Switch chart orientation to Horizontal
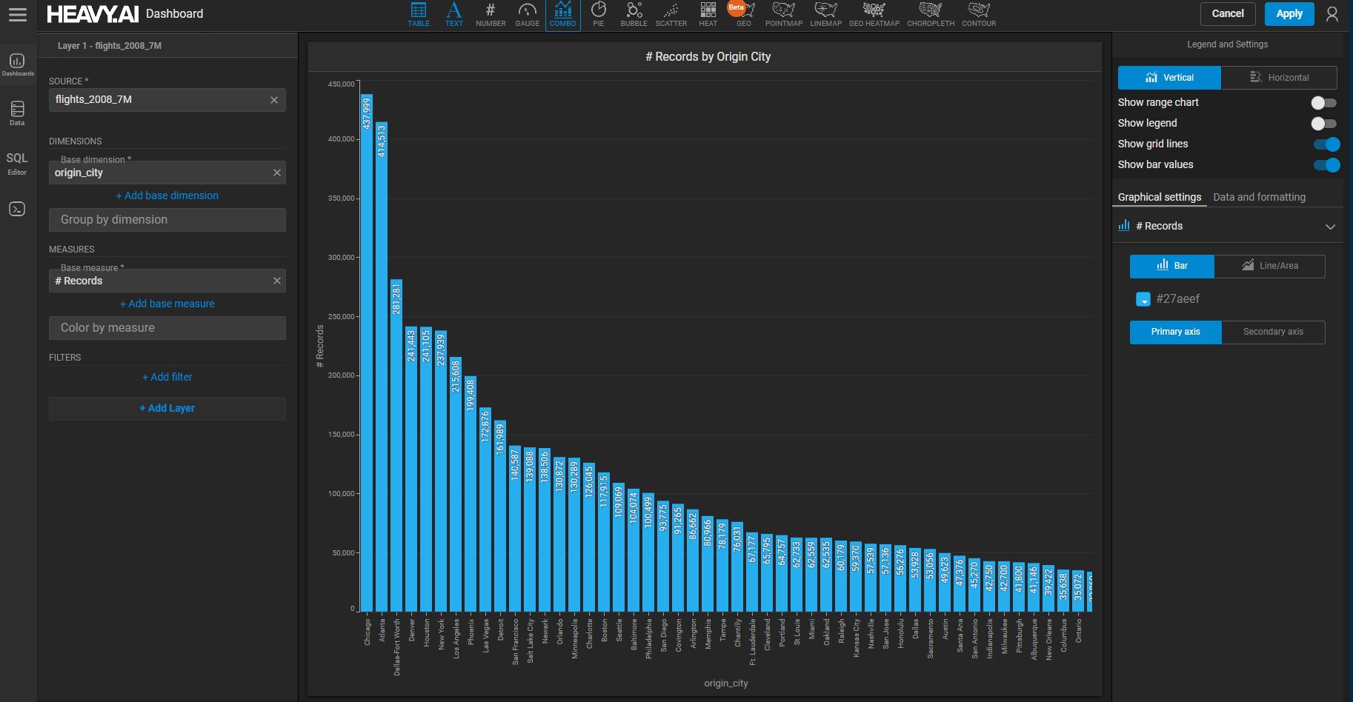 point(1279,78)
